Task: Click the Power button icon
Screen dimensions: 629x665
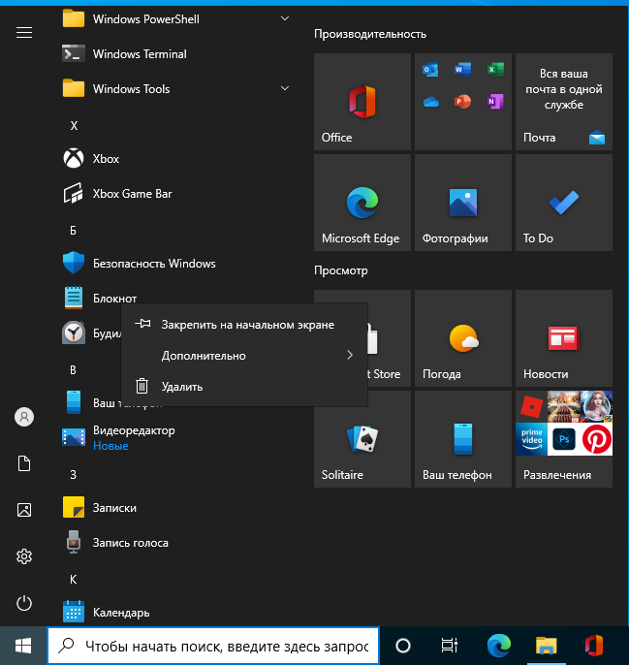Action: [x=24, y=603]
